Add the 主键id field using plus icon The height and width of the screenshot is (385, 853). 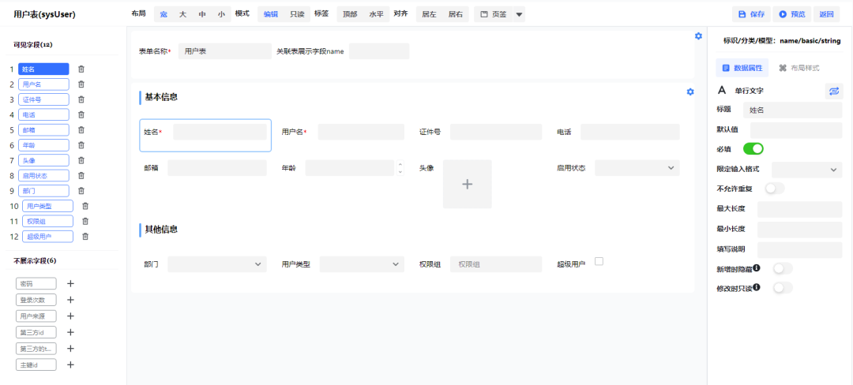click(x=70, y=364)
